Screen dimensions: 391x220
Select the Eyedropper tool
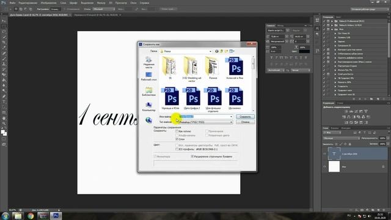pos(4,48)
